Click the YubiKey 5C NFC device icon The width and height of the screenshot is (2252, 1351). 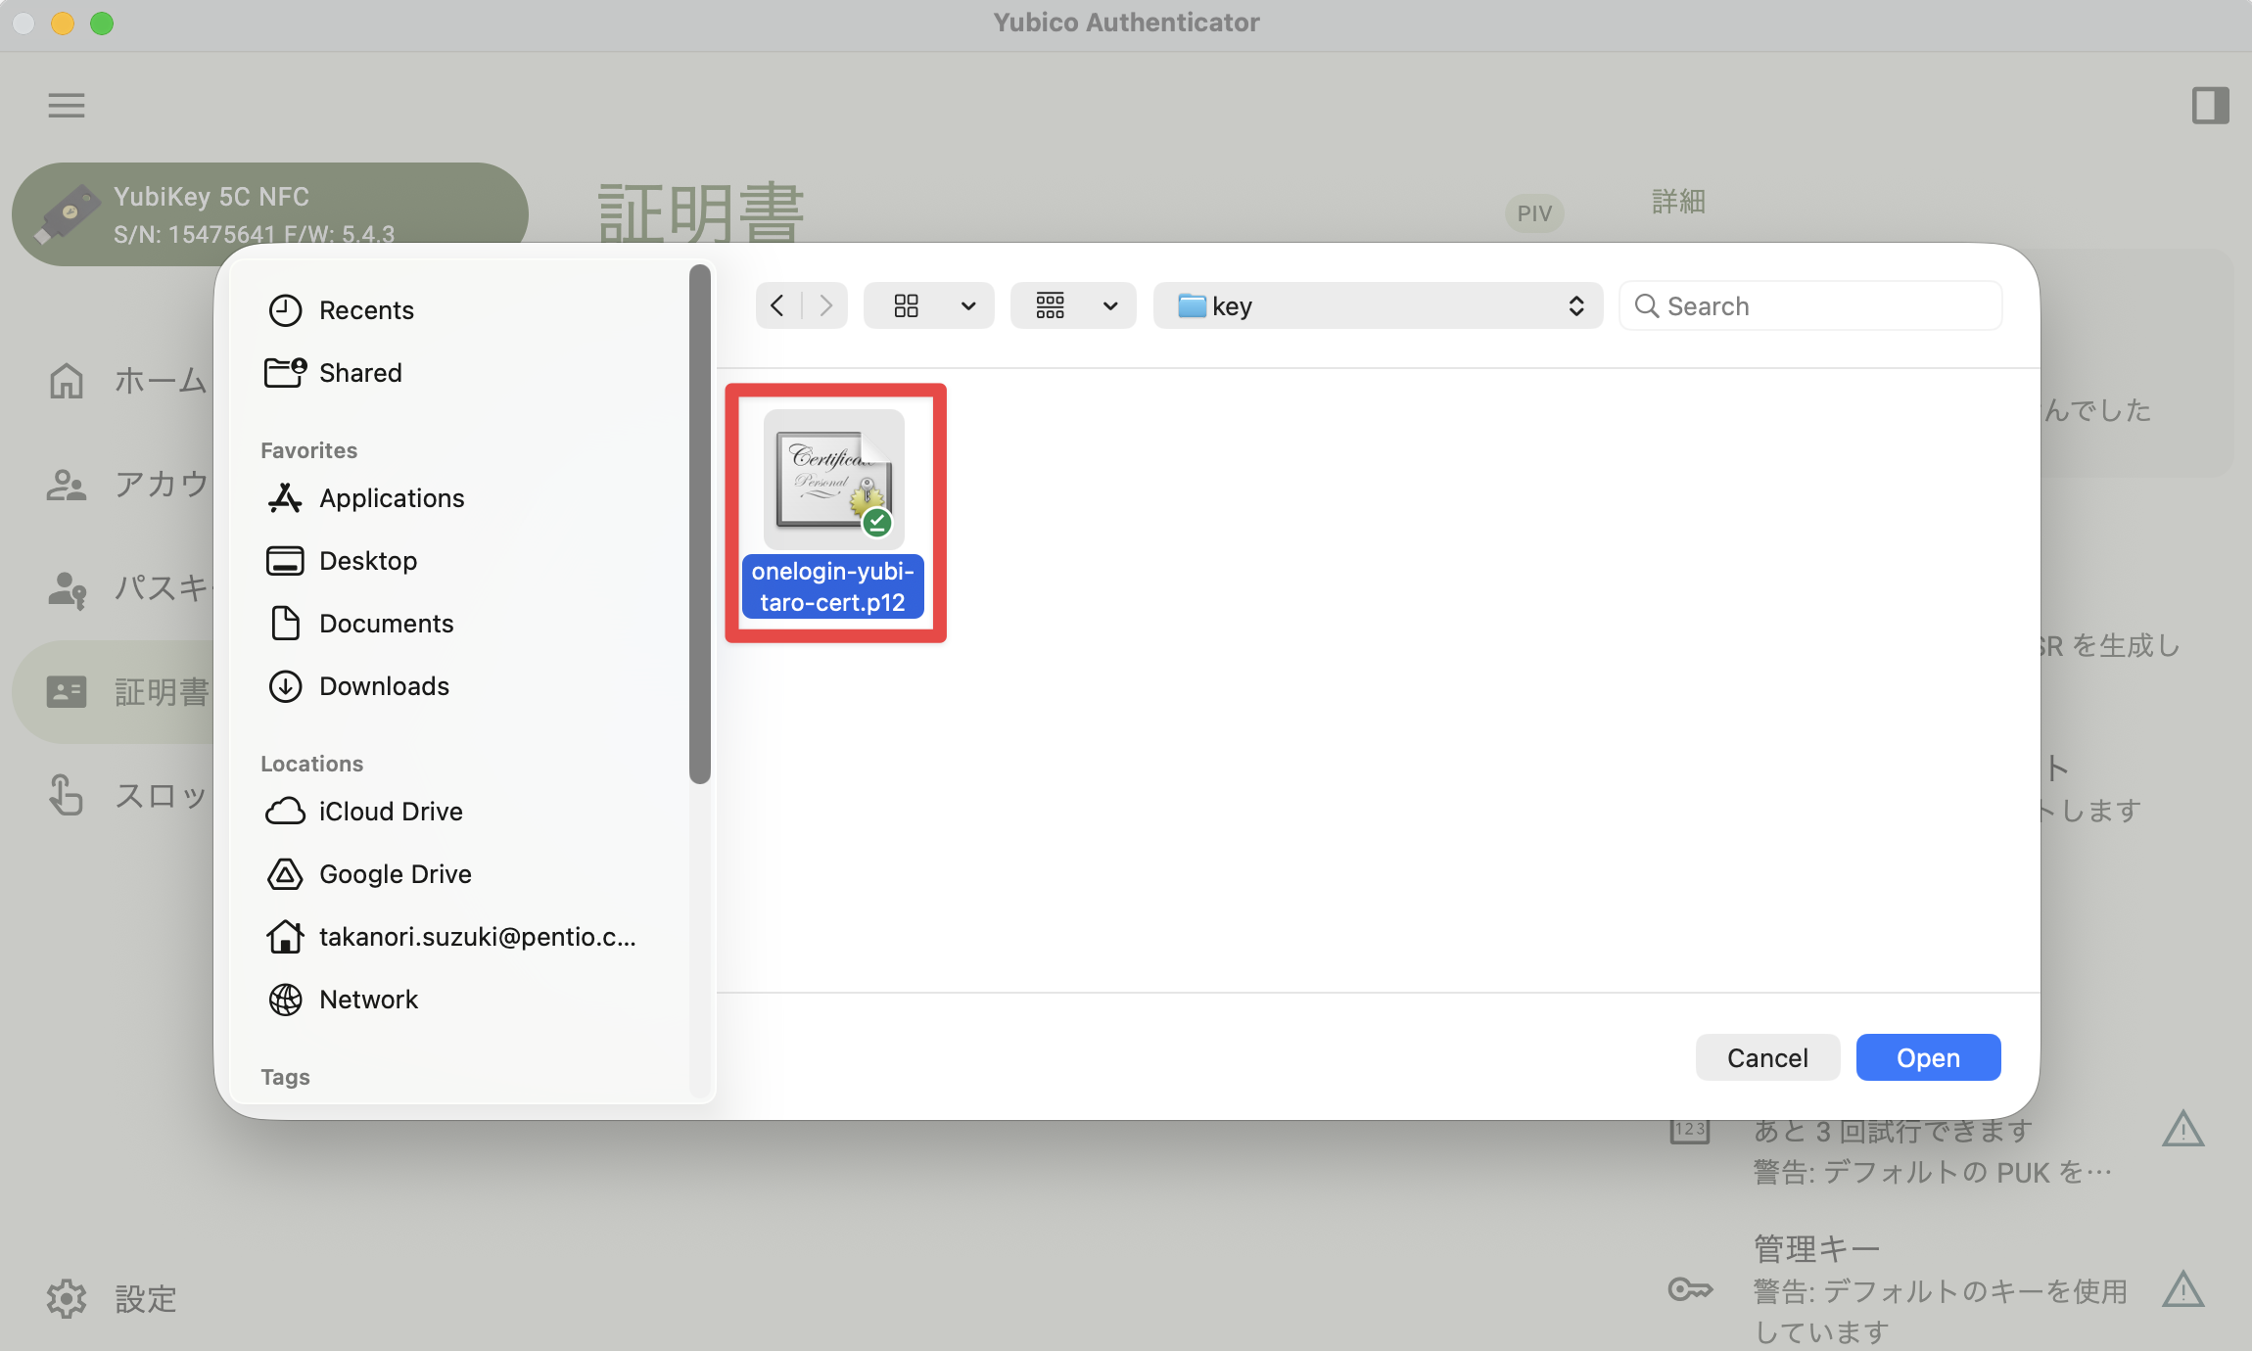click(68, 212)
